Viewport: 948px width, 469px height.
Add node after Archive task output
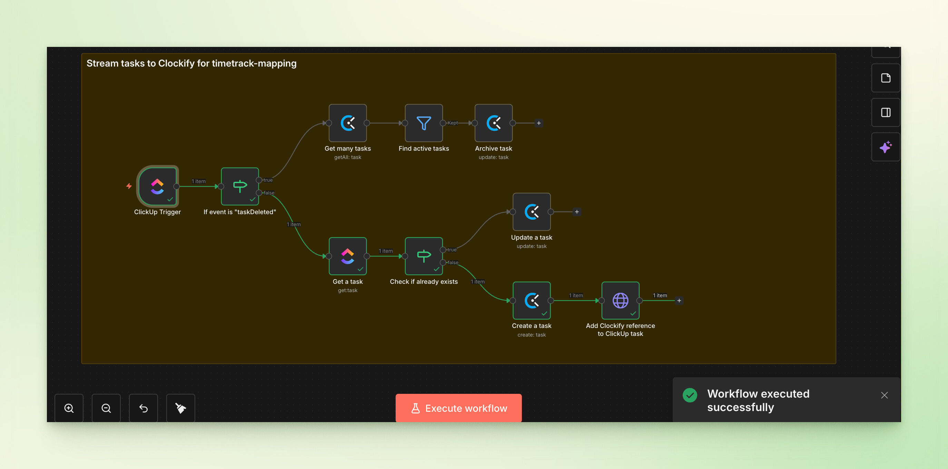539,123
